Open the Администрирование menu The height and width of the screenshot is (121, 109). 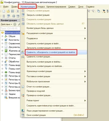[x=56, y=7]
